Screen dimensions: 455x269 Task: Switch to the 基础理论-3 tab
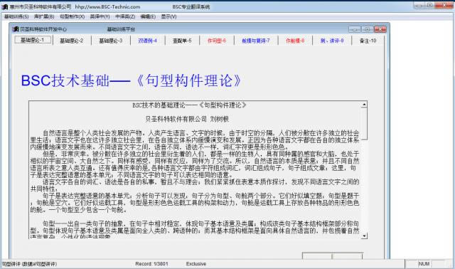tap(111, 41)
